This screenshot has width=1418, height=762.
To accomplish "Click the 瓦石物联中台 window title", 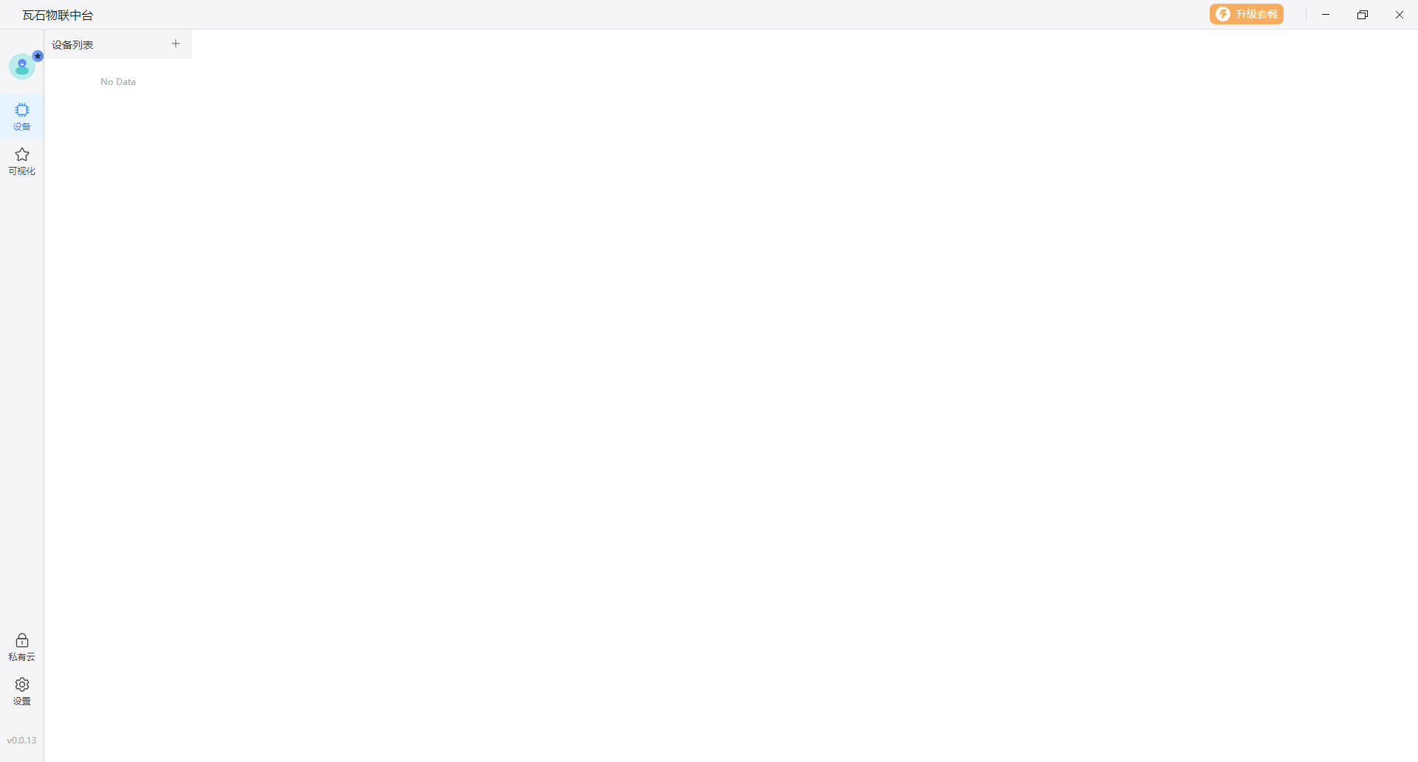I will 58,15.
